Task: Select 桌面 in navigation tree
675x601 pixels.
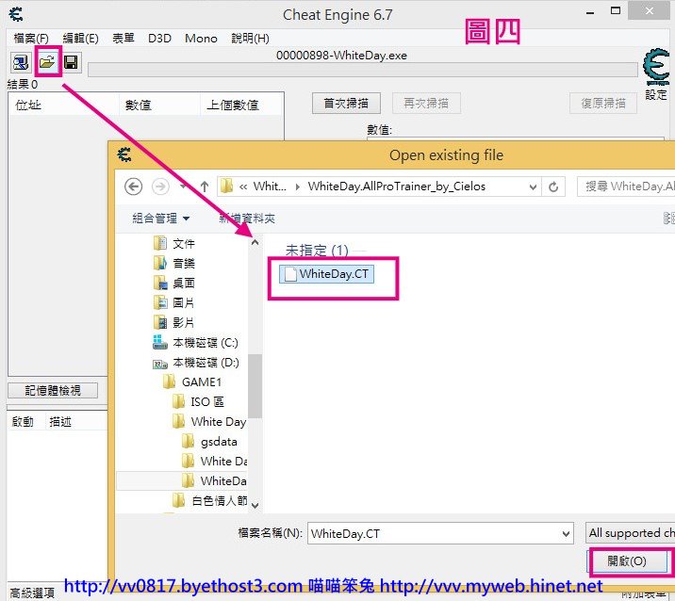Action: click(x=174, y=283)
